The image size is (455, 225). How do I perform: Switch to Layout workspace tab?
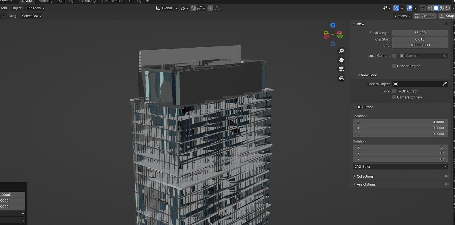(27, 1)
